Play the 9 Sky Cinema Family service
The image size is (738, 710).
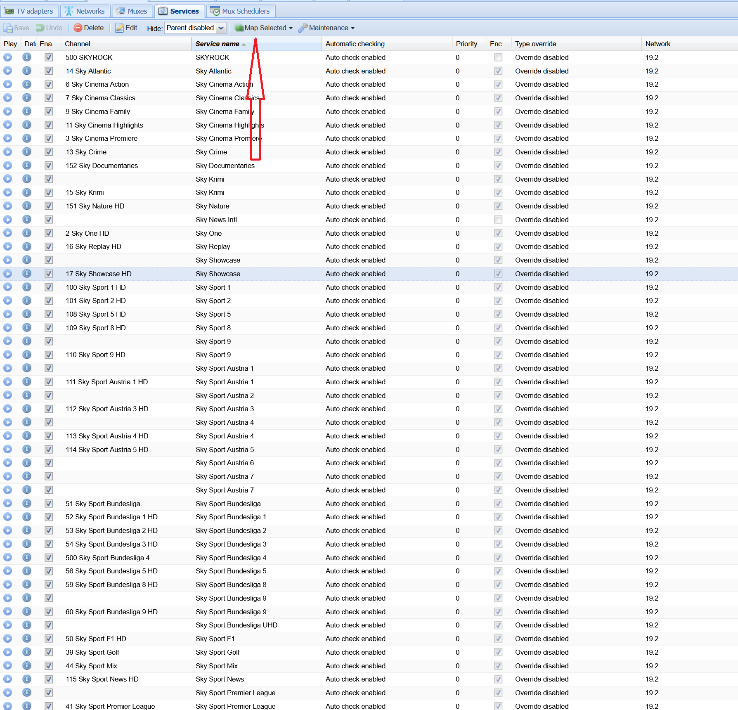pyautogui.click(x=7, y=111)
